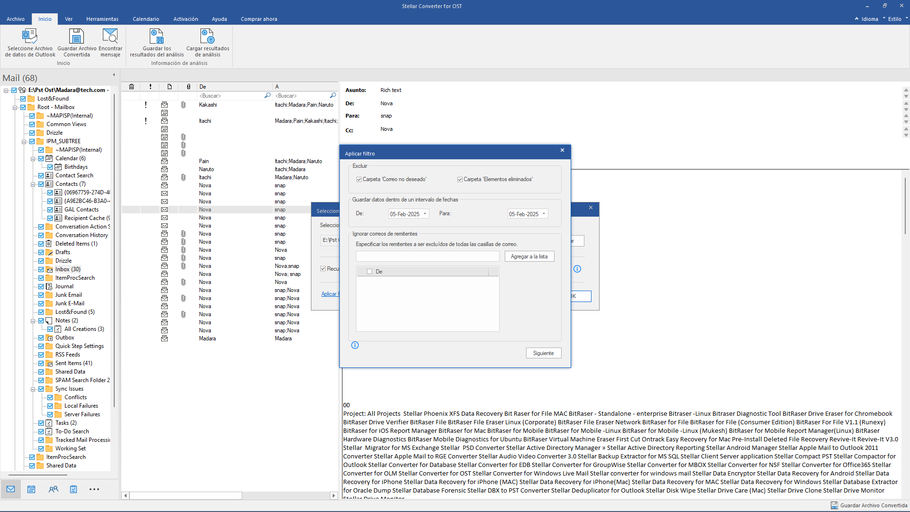Click Aplicar filtro link in background dialog

click(x=330, y=294)
